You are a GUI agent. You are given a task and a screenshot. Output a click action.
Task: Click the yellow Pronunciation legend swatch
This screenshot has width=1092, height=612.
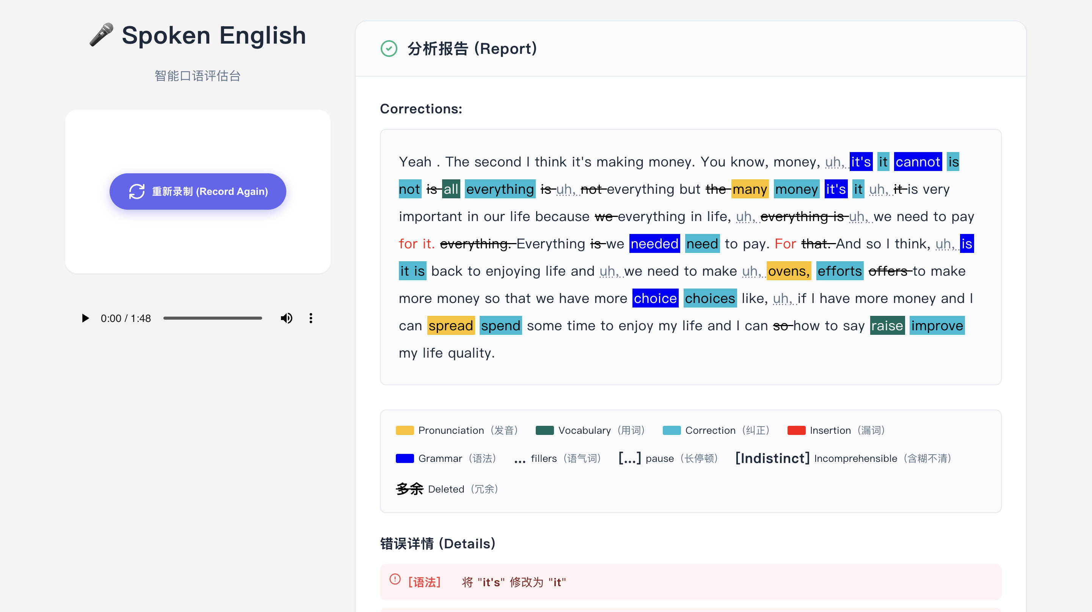point(405,430)
